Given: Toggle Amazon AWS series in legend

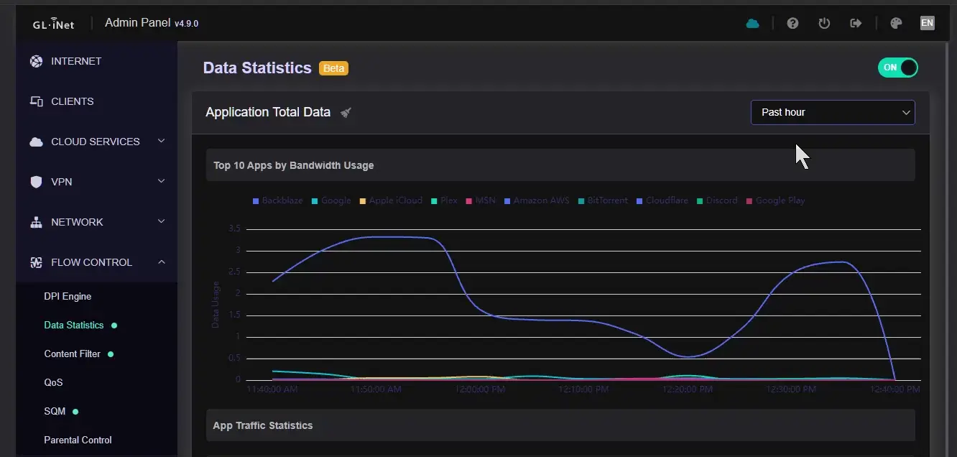Looking at the screenshot, I should coord(537,200).
